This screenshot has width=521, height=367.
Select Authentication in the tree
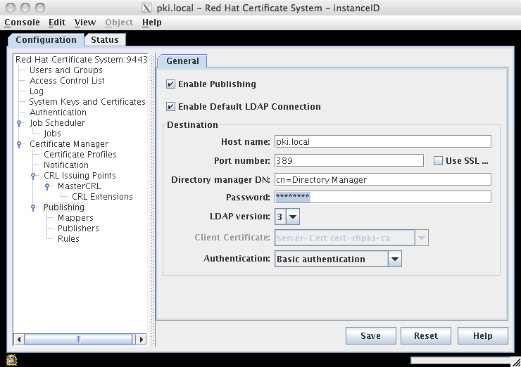click(58, 112)
